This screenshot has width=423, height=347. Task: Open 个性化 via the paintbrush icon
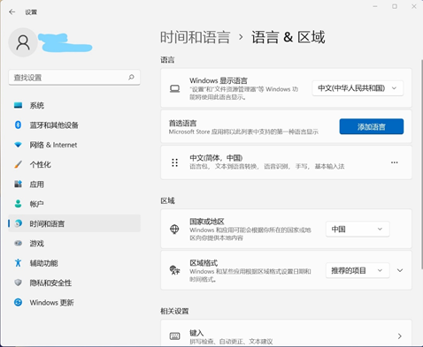[x=18, y=164]
